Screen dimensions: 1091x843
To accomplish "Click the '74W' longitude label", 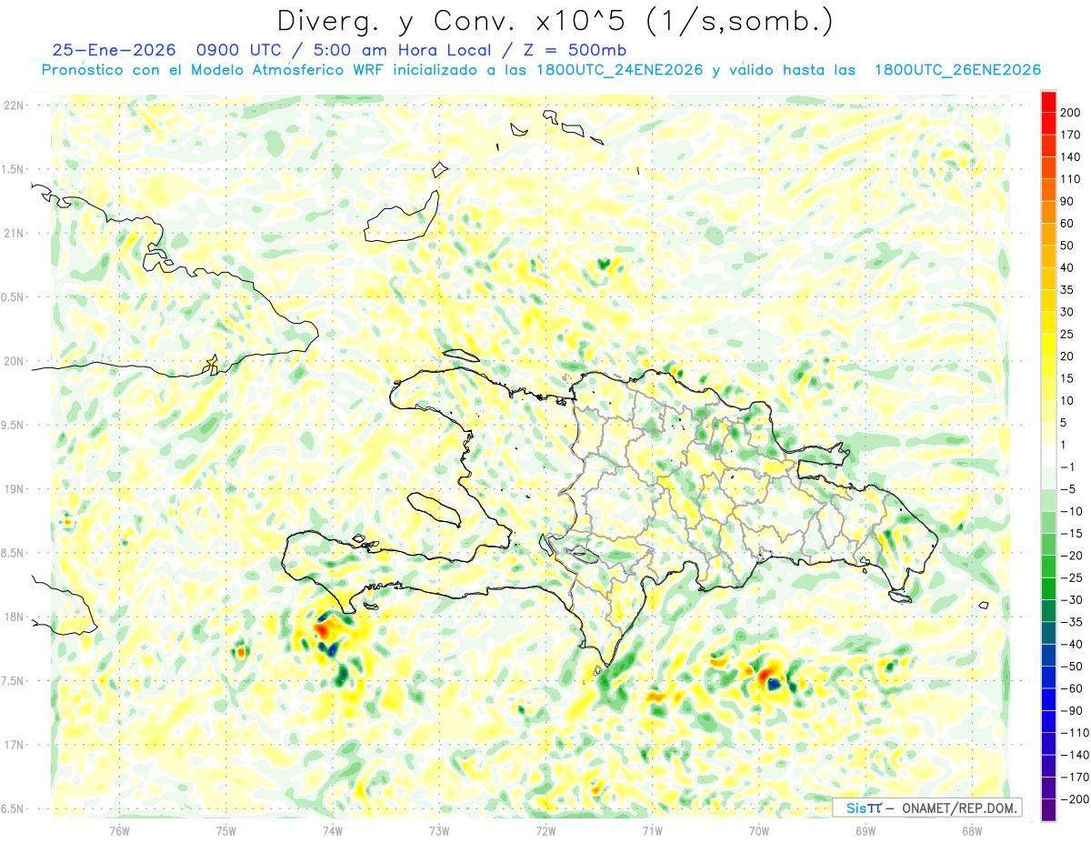I will pos(333,830).
